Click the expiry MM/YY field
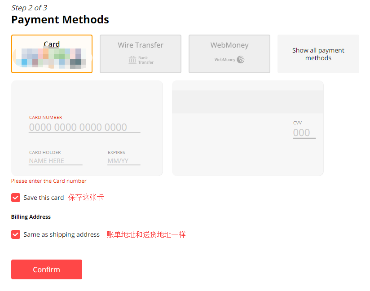Viewport: 370px width, 291px height. coord(124,161)
